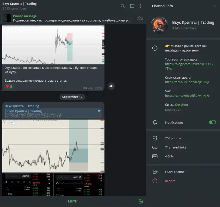This screenshot has width=220, height=207.
Task: Click the text 'Будьте аккуратнее ночью, ставьте стопы.'
Action: click(36, 81)
